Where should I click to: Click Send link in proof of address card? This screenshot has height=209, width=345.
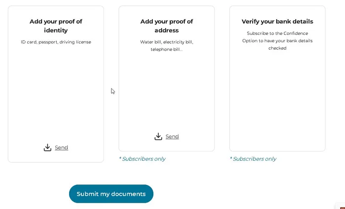click(x=172, y=136)
